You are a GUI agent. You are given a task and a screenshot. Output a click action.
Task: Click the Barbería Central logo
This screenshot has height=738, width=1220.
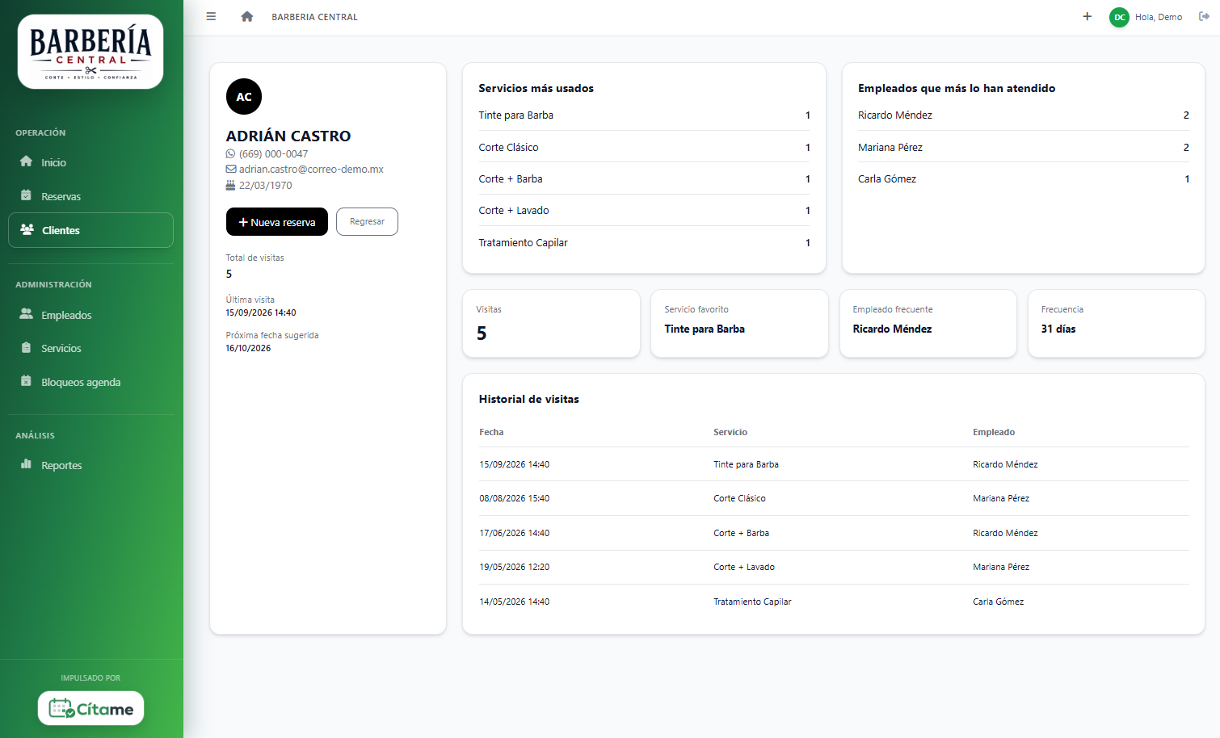point(90,52)
